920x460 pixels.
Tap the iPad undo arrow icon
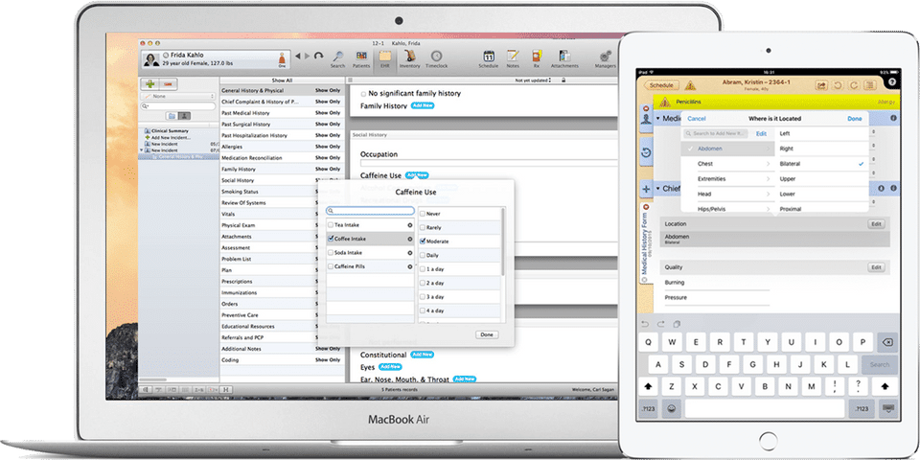(x=838, y=85)
